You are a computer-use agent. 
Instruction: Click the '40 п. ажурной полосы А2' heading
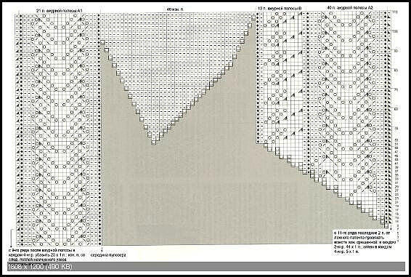pyautogui.click(x=350, y=8)
